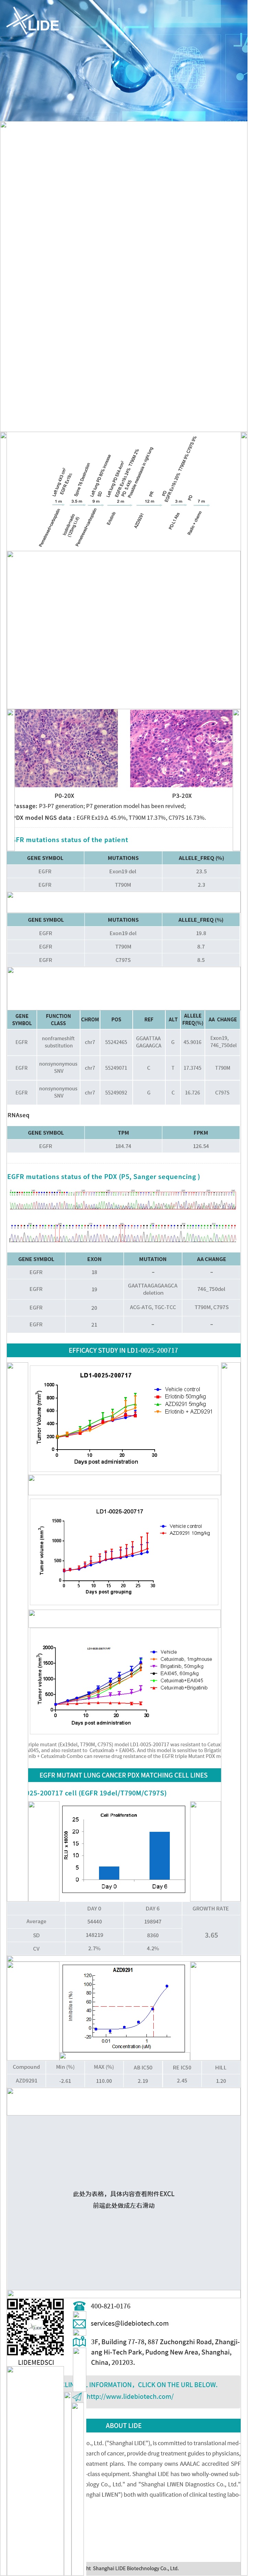
Task: Click the 'ABOUT LIDE' heading
Action: 124,2425
